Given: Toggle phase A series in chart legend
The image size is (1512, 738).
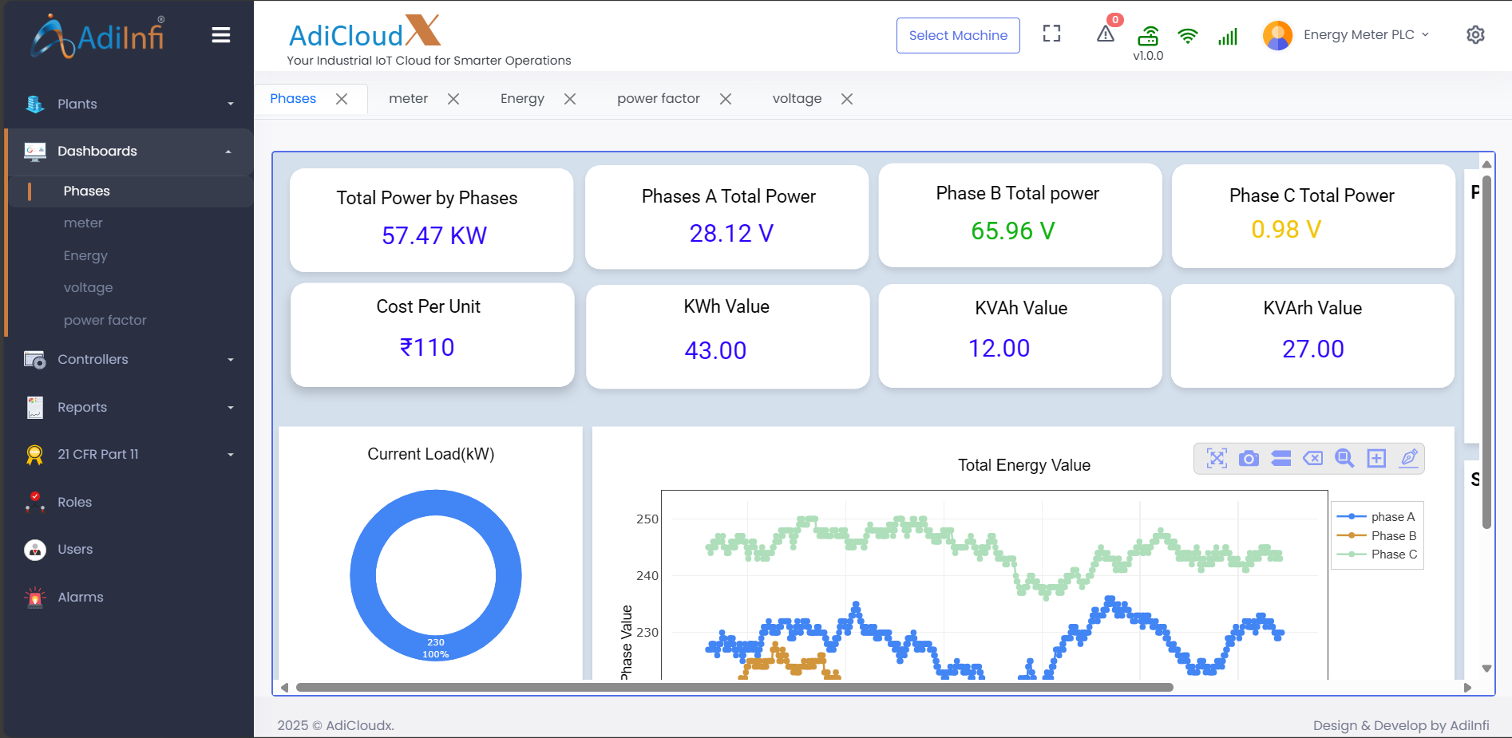Looking at the screenshot, I should point(1376,517).
